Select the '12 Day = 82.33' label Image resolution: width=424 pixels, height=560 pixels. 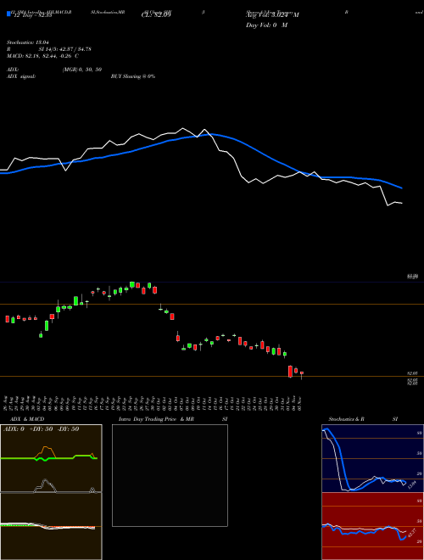click(33, 15)
